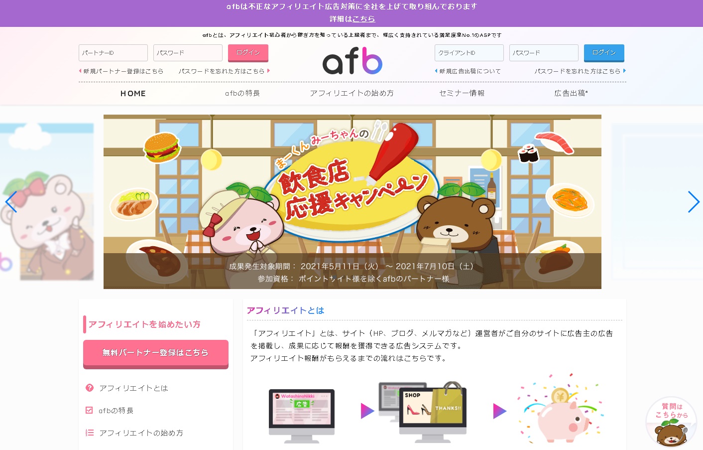Go to the previous carousel slide
The image size is (703, 450).
[11, 202]
